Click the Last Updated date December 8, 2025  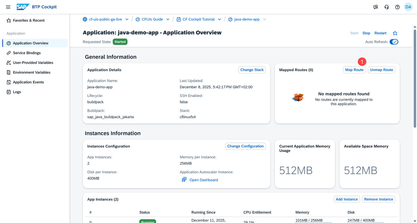point(216,87)
